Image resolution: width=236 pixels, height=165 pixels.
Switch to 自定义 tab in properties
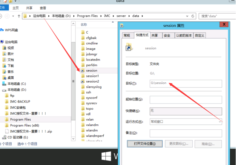click(x=200, y=36)
